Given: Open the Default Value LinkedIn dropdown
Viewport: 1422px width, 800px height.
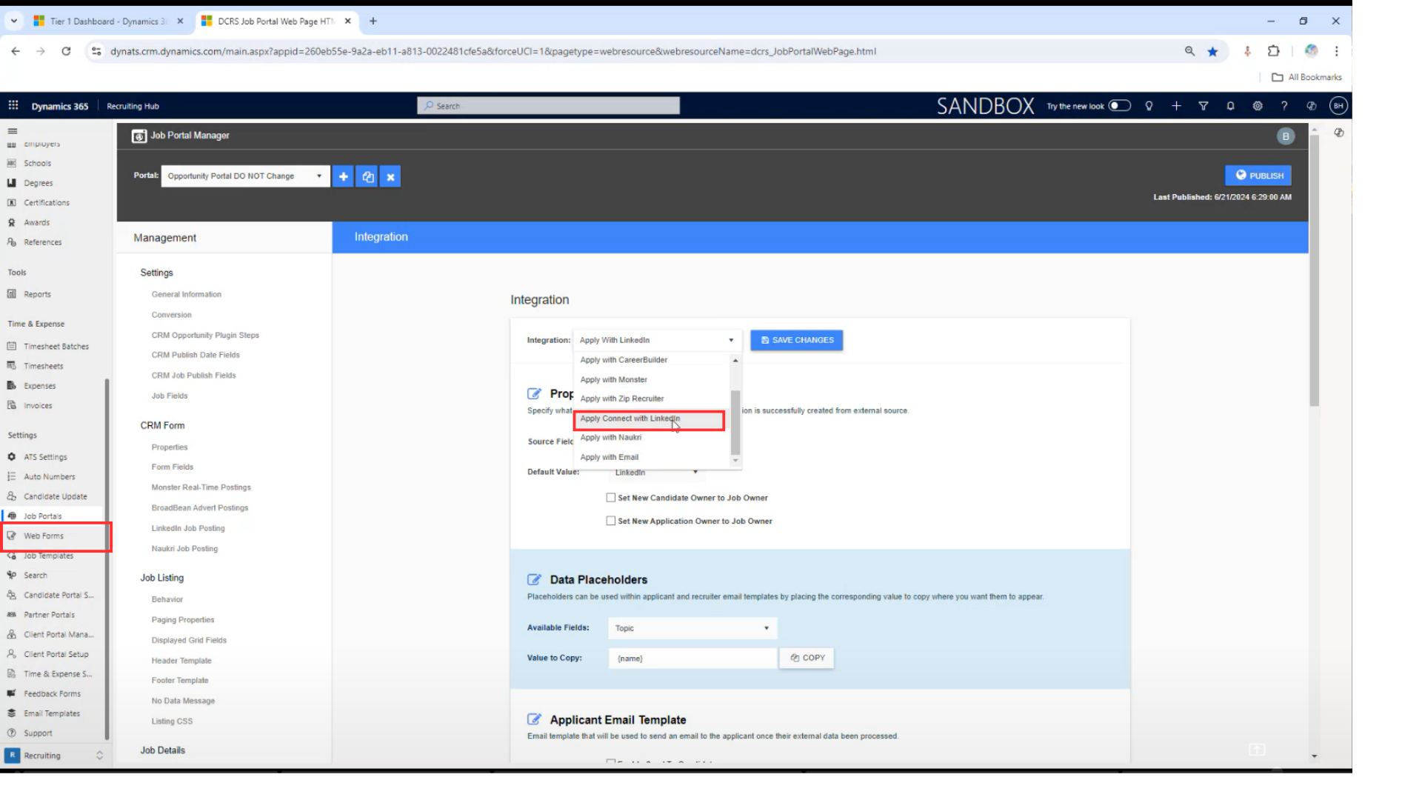Looking at the screenshot, I should [x=656, y=473].
